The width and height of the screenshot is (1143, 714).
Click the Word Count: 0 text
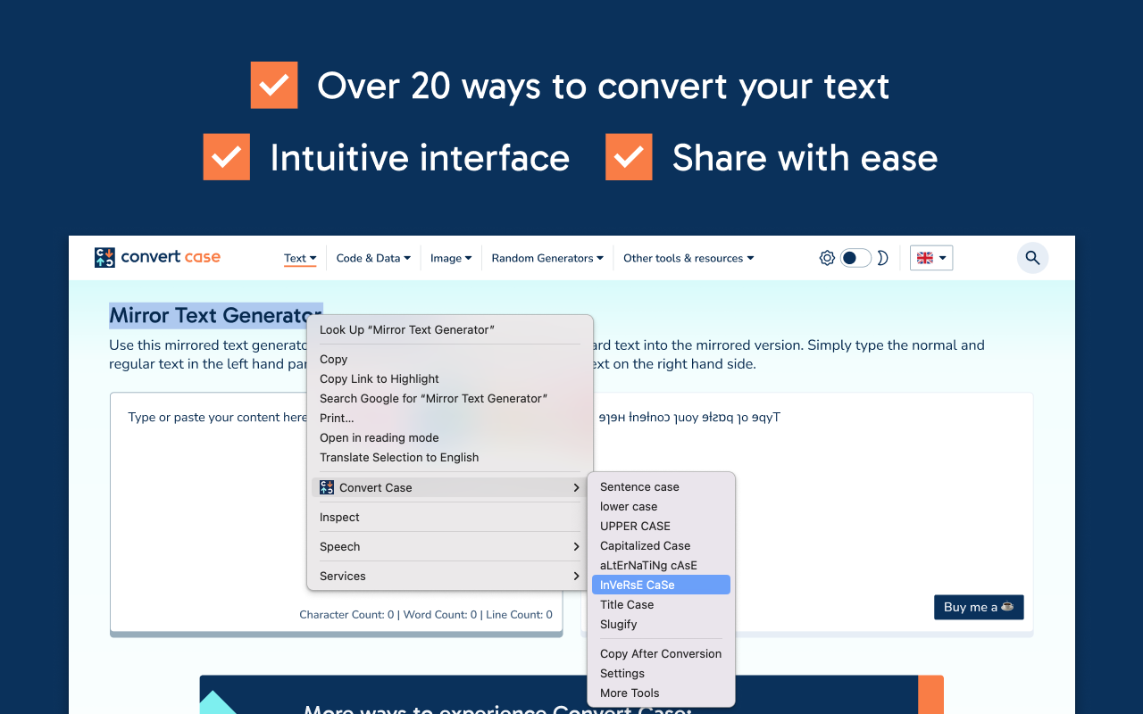click(440, 614)
